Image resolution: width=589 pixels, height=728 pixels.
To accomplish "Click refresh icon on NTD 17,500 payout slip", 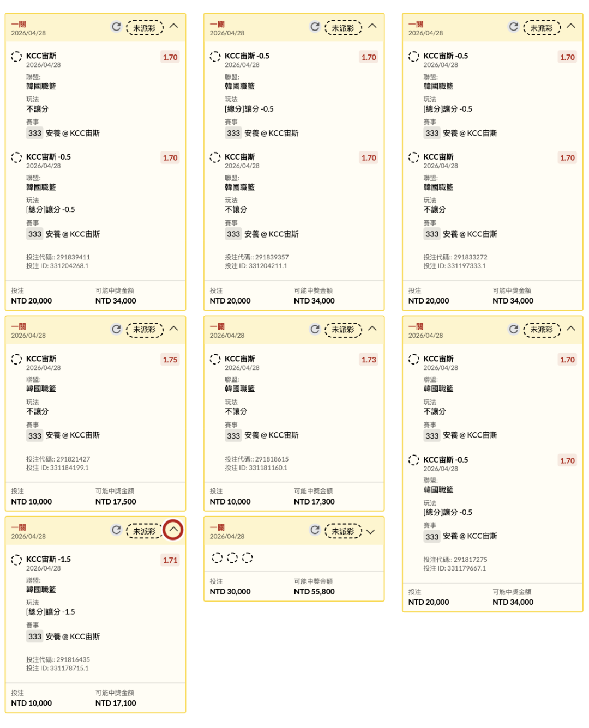I will click(x=116, y=329).
